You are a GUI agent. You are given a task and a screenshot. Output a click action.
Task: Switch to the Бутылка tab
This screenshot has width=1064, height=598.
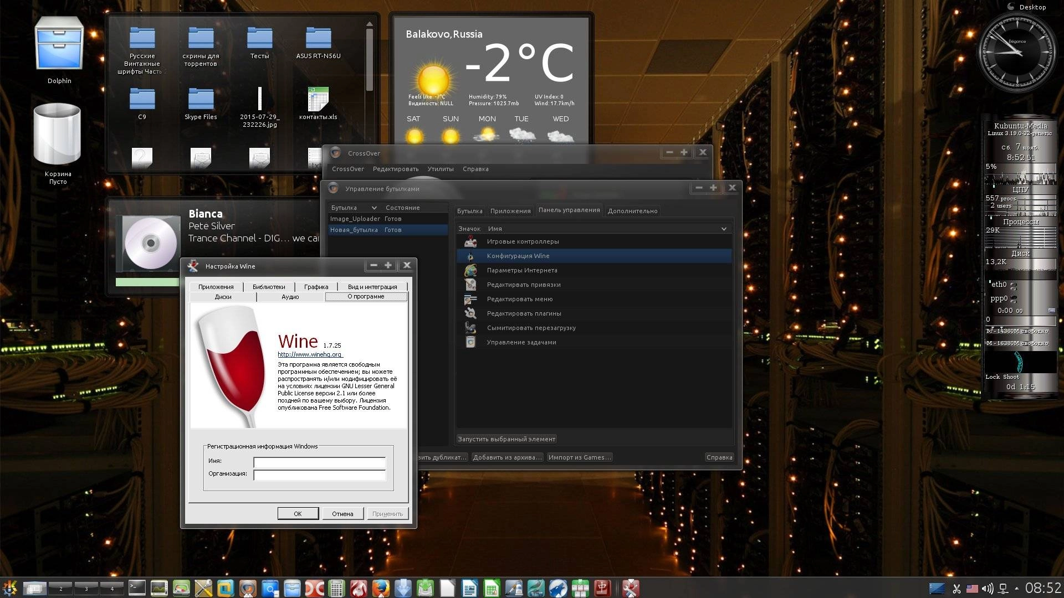[x=470, y=211]
